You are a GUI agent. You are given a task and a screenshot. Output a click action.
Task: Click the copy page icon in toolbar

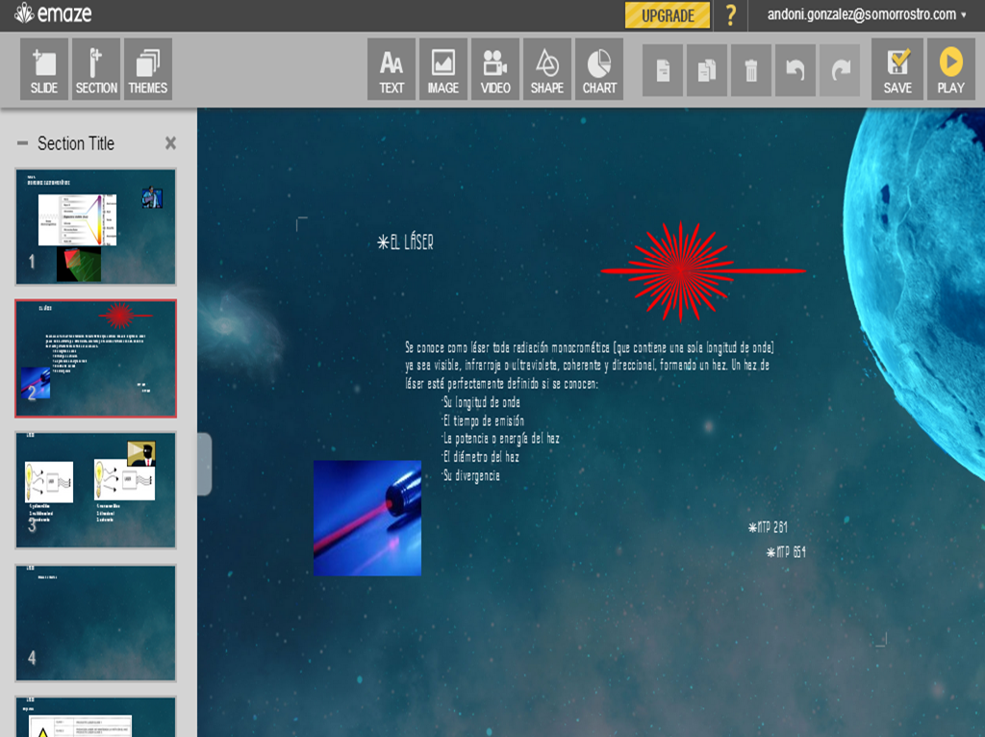click(x=663, y=70)
